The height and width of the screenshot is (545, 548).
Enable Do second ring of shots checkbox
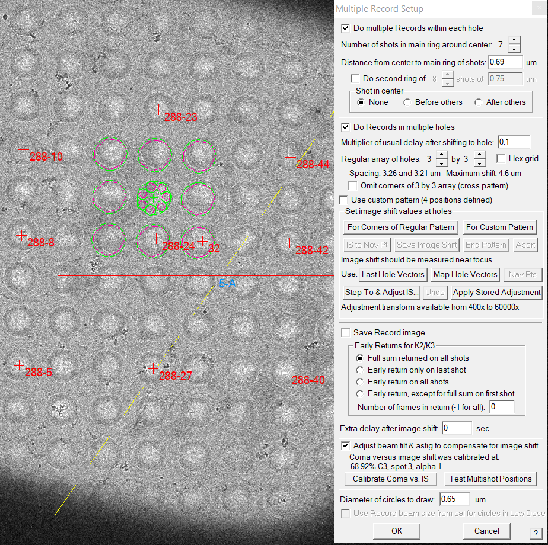(x=355, y=79)
